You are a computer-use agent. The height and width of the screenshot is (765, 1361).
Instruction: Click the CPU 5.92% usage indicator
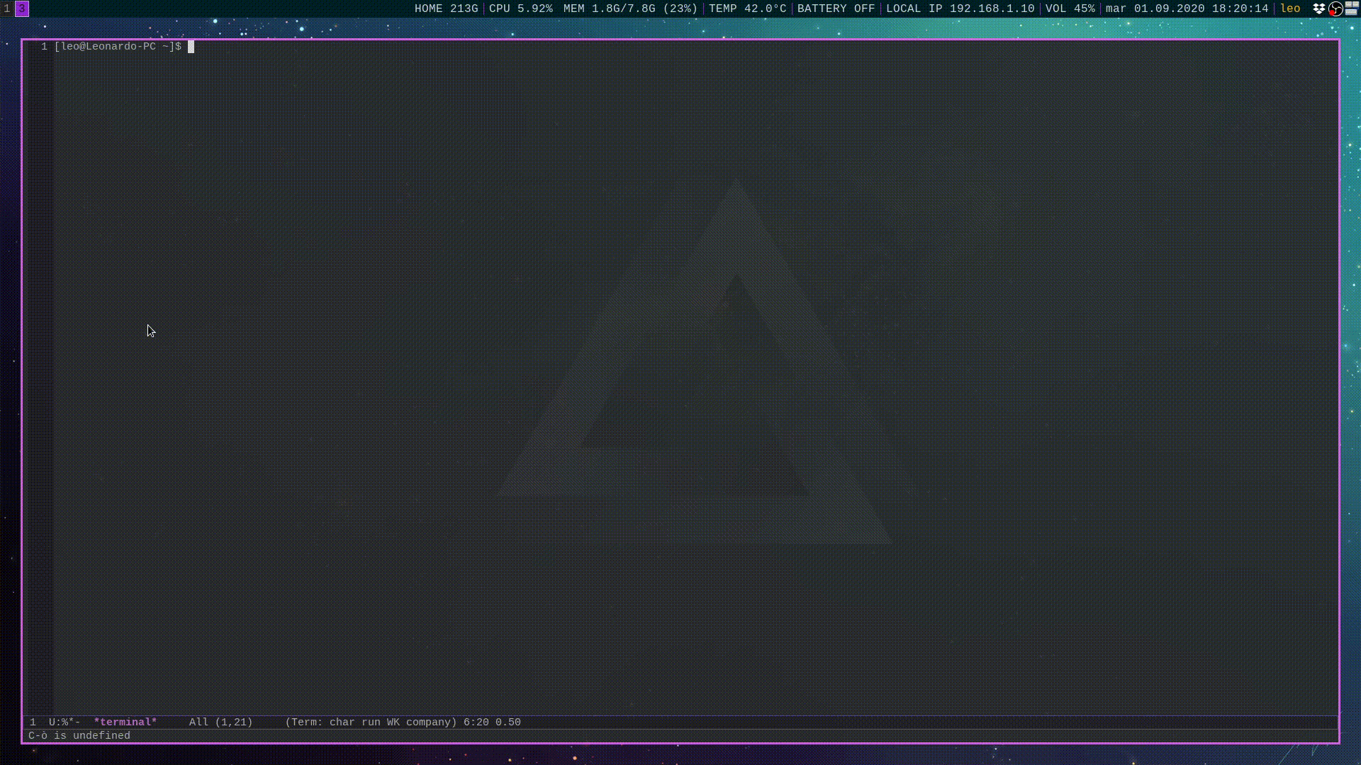pos(520,8)
